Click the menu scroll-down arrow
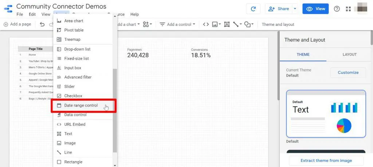The width and height of the screenshot is (373, 167). click(115, 165)
